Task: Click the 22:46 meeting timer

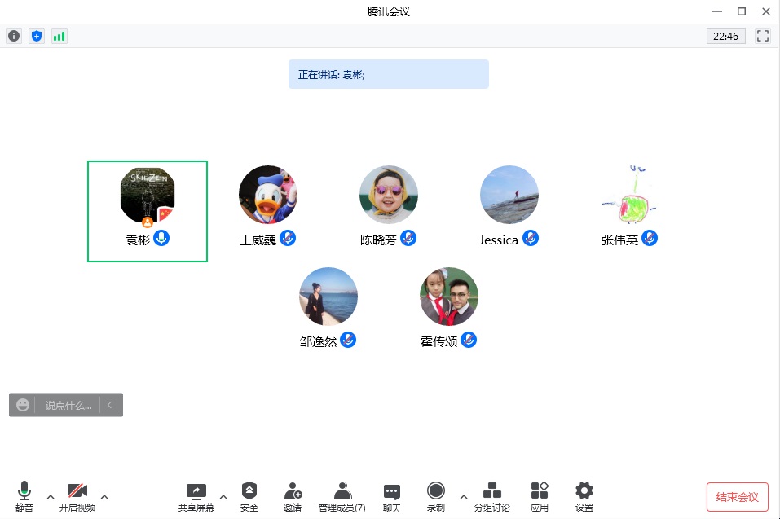Action: tap(725, 36)
